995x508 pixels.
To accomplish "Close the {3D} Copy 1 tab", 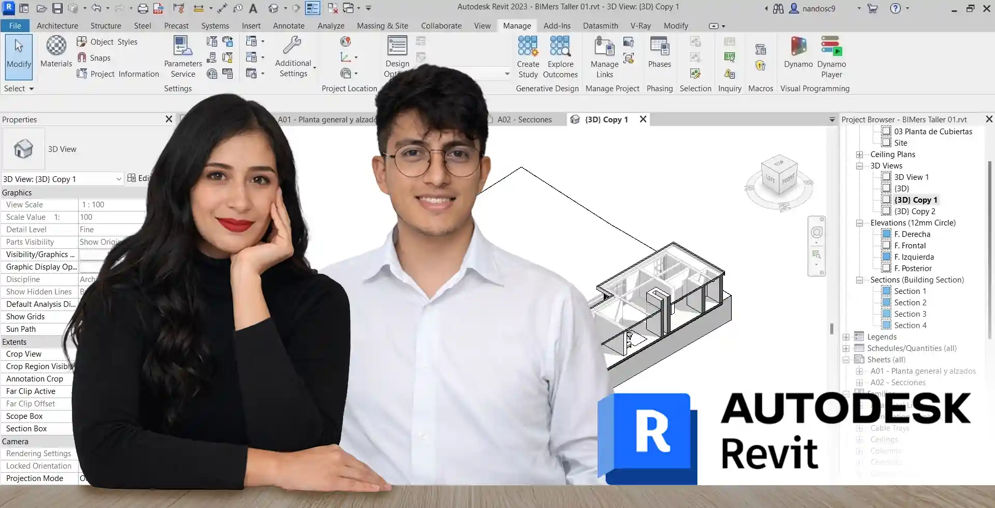I will (643, 119).
